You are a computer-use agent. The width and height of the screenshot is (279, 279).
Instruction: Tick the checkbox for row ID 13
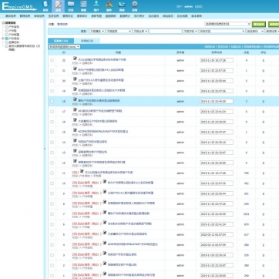click(52, 153)
